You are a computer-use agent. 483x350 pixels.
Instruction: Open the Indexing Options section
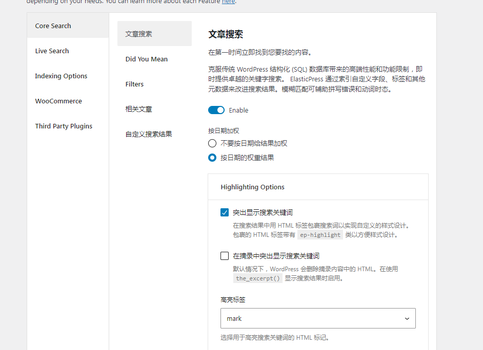[61, 76]
